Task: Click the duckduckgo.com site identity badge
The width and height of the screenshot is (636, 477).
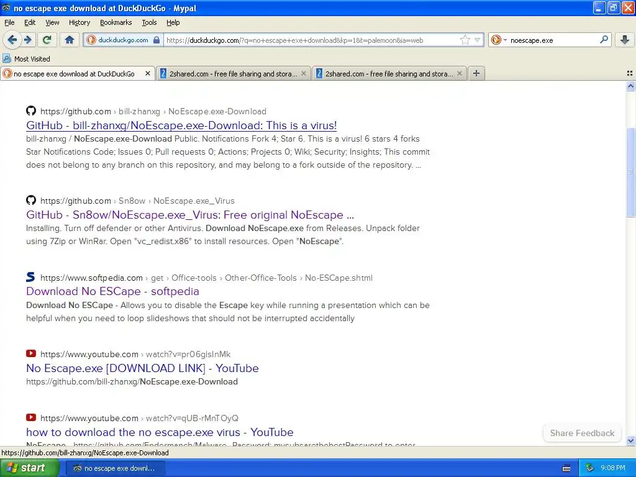Action: [124, 40]
